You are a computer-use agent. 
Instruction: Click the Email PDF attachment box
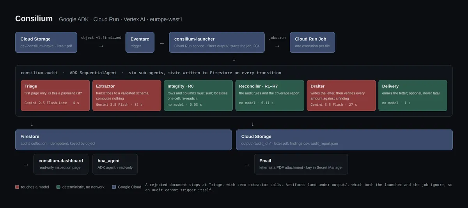[301, 164]
